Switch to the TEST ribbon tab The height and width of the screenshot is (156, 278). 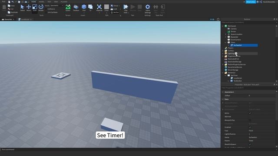tap(49, 2)
